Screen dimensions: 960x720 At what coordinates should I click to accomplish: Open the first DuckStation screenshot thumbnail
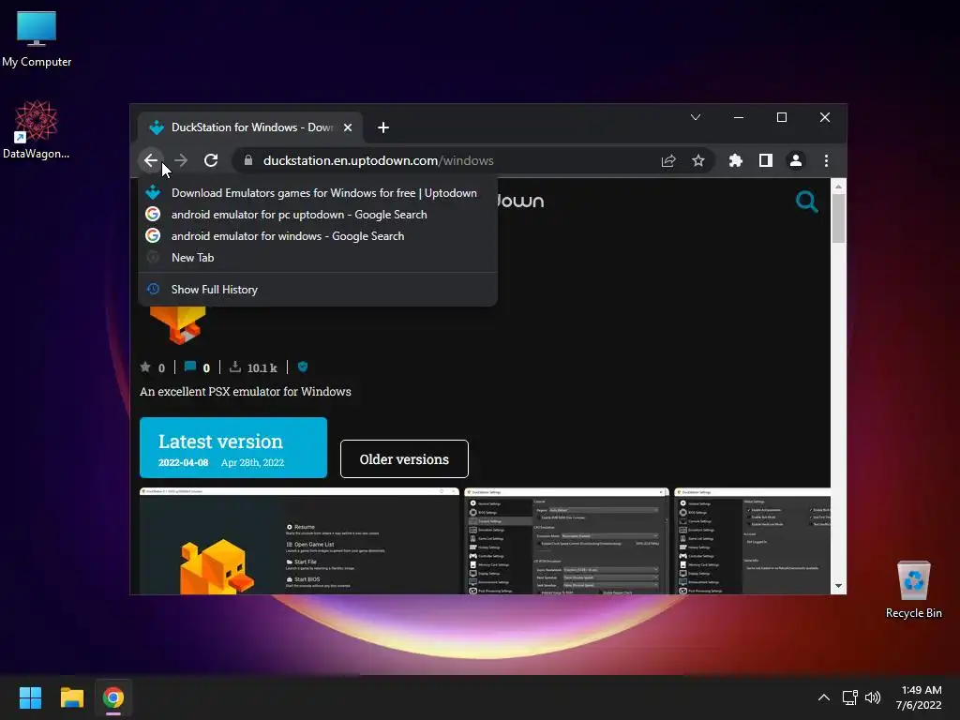click(299, 541)
